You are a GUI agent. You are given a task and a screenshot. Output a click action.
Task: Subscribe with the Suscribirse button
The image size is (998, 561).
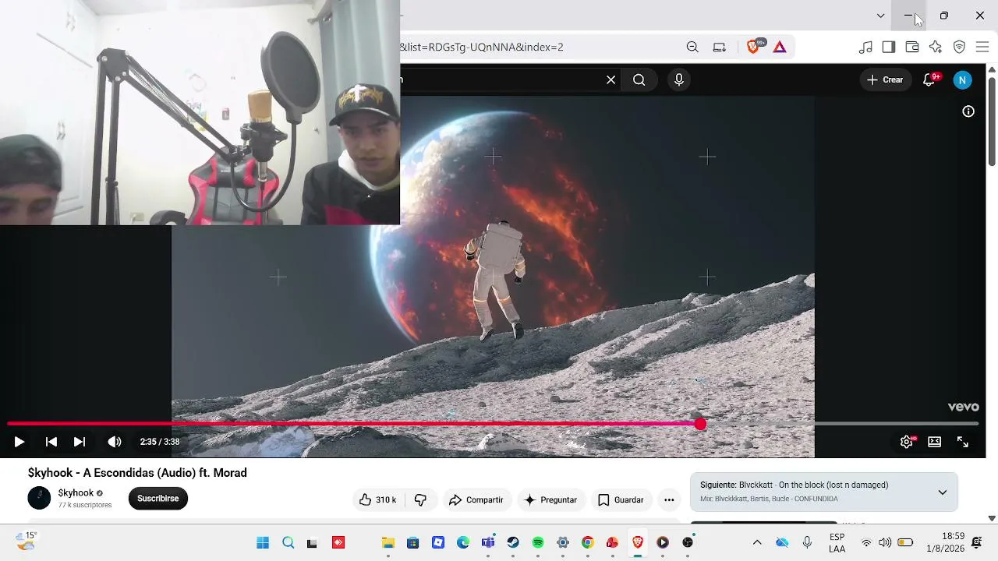(158, 499)
